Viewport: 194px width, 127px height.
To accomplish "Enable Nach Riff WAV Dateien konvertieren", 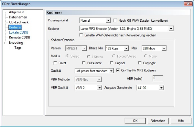I will 115,20.
